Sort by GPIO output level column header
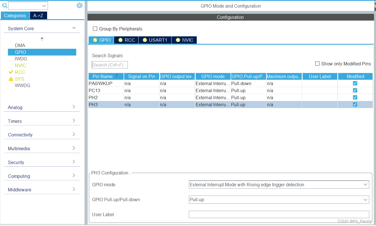 [x=177, y=76]
